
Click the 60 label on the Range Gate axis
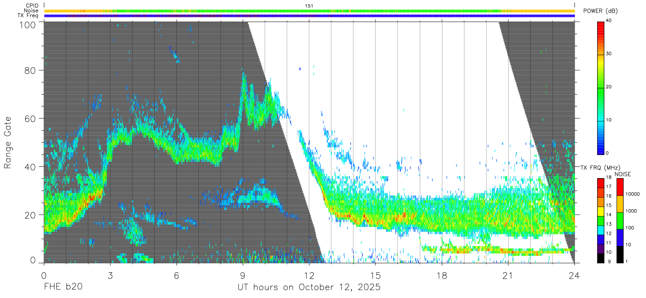pos(29,119)
